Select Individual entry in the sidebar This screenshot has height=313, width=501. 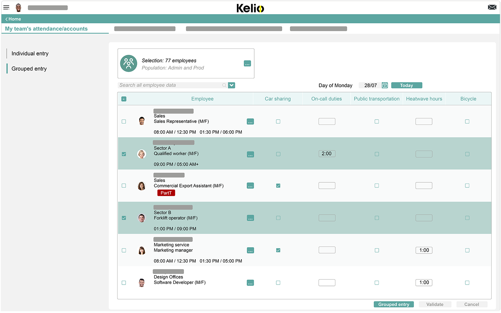point(30,53)
